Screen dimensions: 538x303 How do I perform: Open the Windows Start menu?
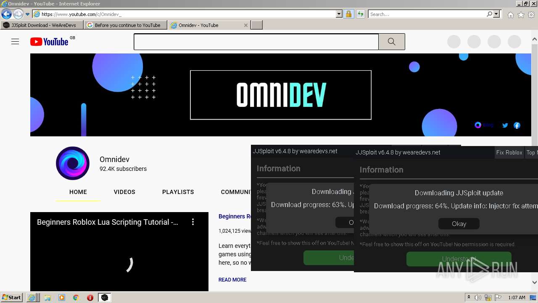tap(12, 298)
